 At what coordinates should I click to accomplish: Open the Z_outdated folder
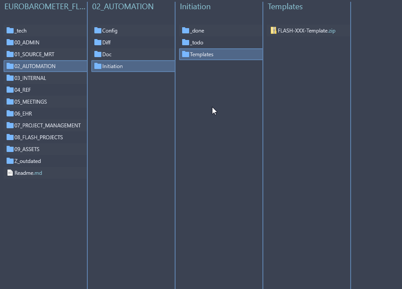[x=45, y=161]
